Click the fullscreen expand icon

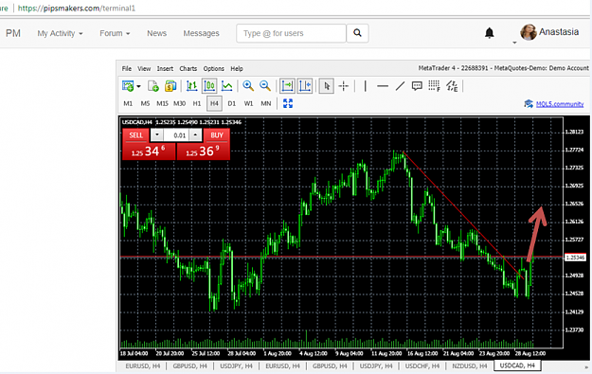(288, 103)
